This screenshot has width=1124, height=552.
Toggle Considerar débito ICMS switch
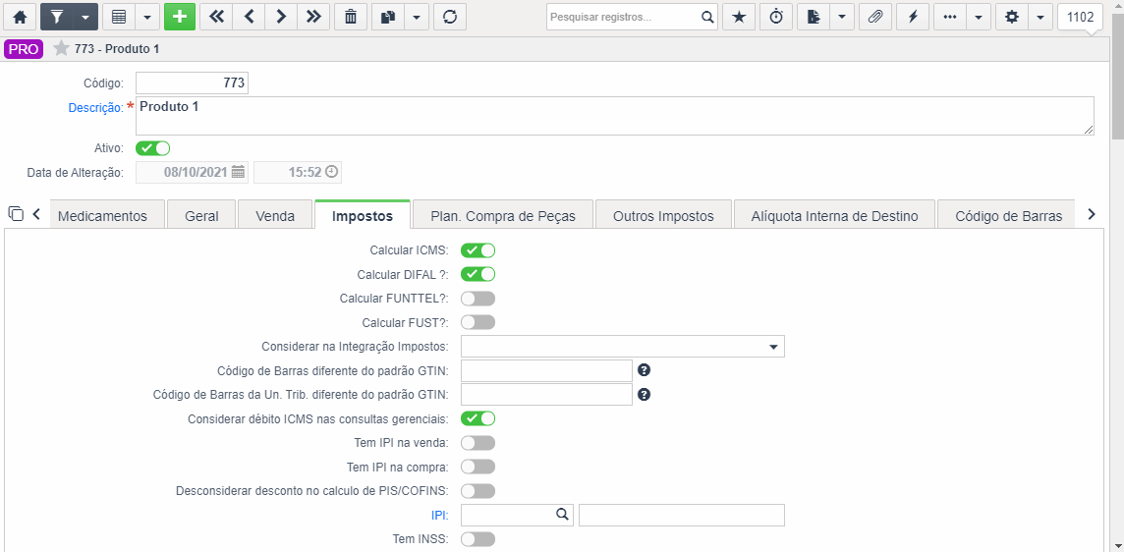[478, 418]
